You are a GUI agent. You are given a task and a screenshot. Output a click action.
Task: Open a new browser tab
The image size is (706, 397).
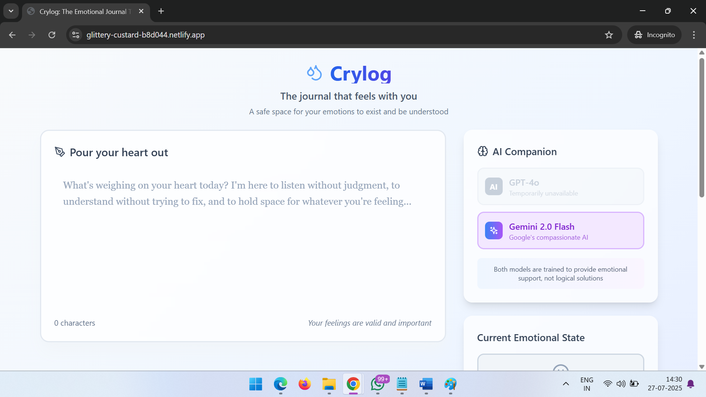point(161,11)
